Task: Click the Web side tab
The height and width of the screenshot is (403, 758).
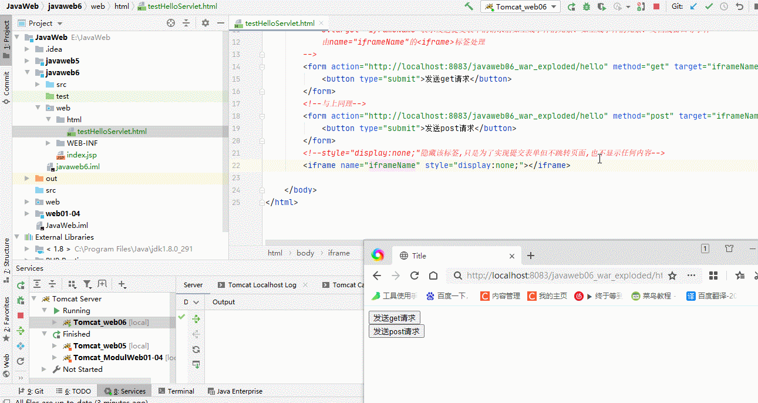Action: (6, 364)
